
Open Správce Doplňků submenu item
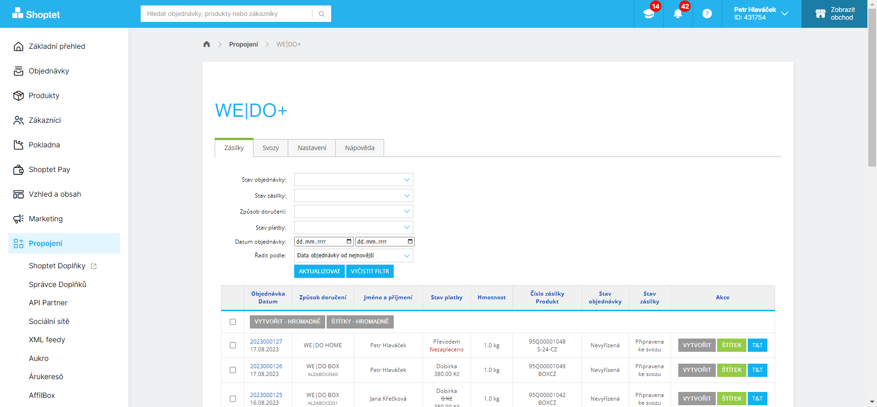pyautogui.click(x=58, y=284)
